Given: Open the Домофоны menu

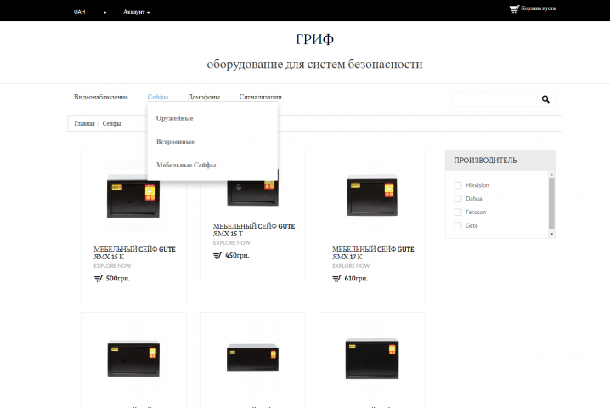Looking at the screenshot, I should coord(204,97).
